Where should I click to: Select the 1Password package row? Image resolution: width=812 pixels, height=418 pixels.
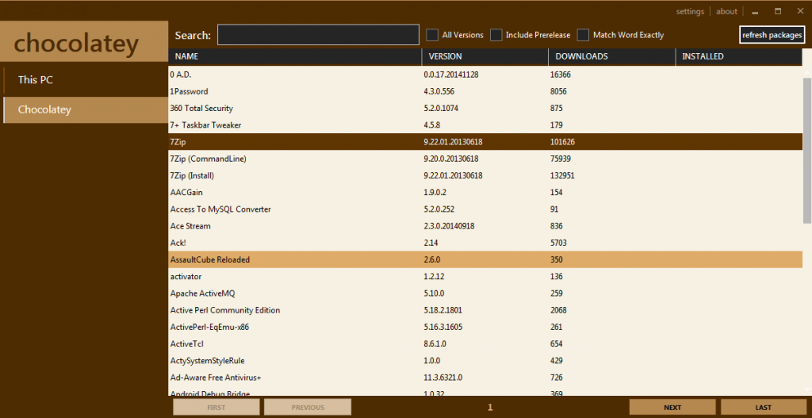485,91
